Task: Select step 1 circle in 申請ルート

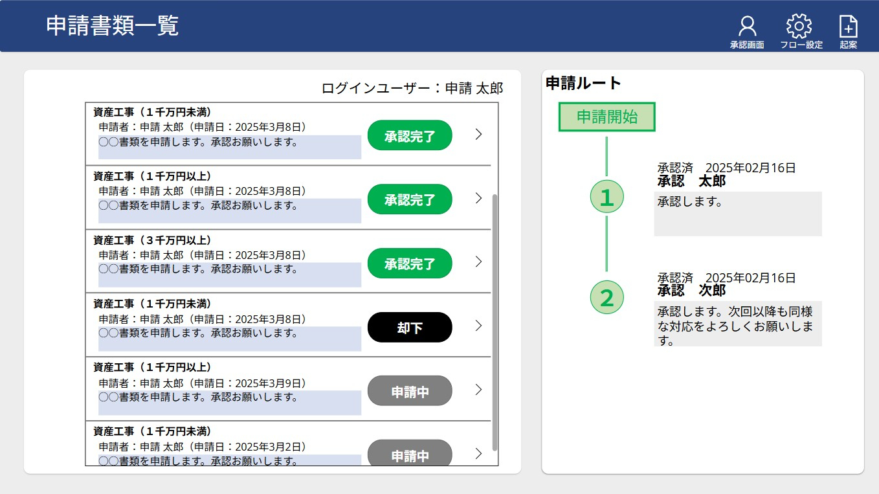Action: point(606,197)
